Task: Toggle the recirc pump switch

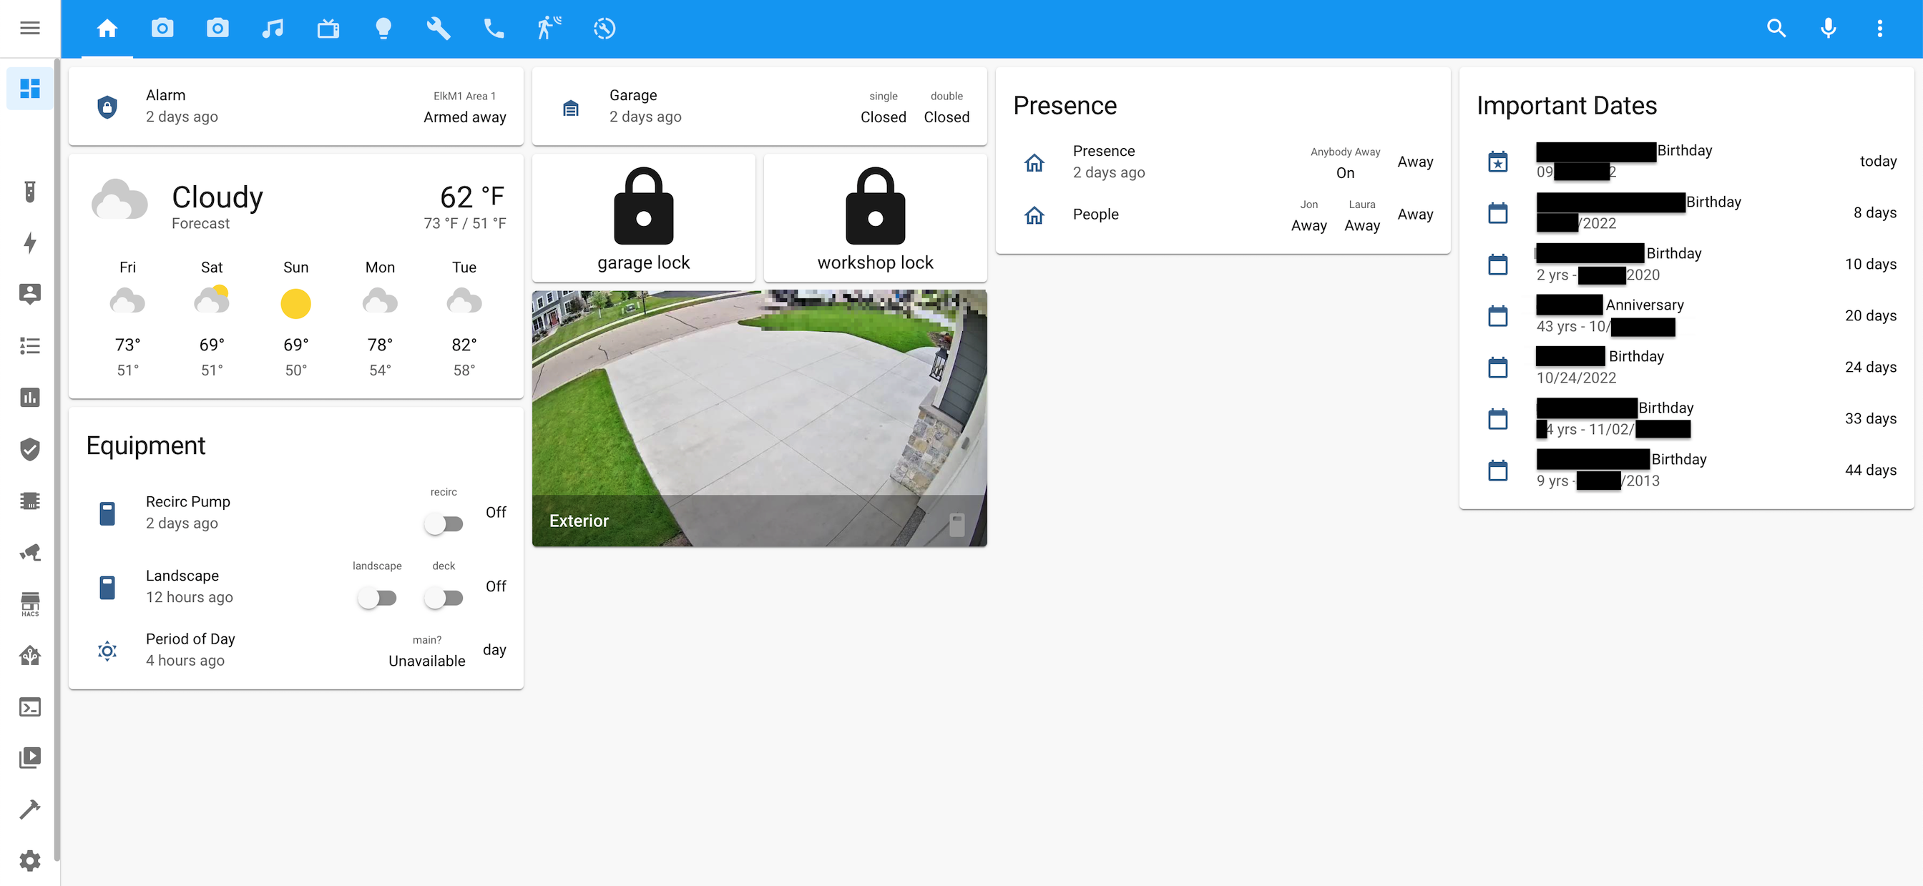Action: [x=444, y=524]
